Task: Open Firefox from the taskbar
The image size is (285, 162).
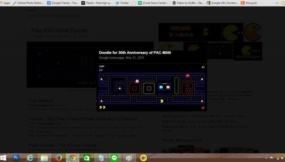Action: click(x=58, y=158)
